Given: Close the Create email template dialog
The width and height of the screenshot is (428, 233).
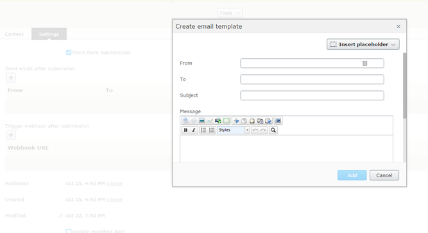Looking at the screenshot, I should (398, 26).
